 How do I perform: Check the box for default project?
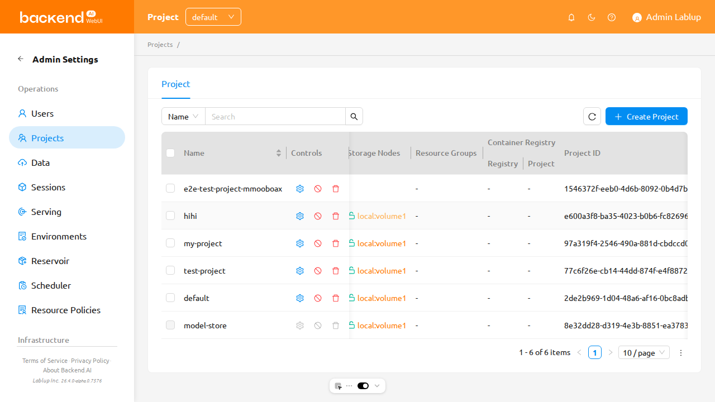pyautogui.click(x=170, y=298)
